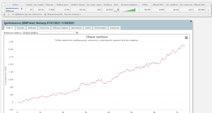Click the icon next to igorkolosovs name
Screen dimensions: 212x113
pyautogui.click(x=22, y=9)
